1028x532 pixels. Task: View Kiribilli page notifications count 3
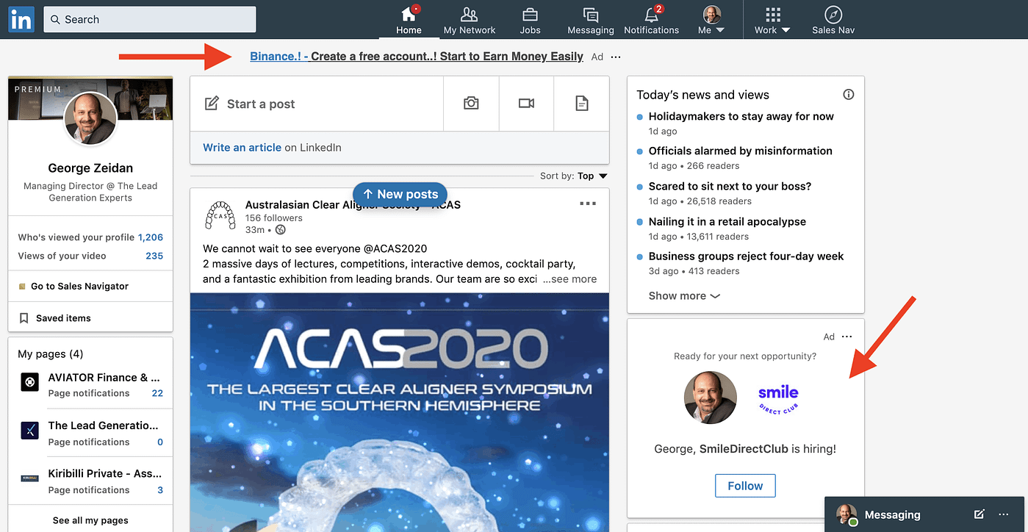tap(160, 490)
